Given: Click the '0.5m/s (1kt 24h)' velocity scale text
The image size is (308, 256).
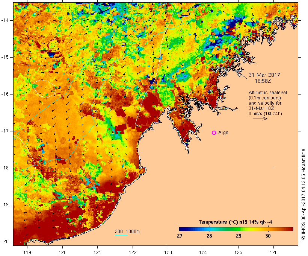Looking at the screenshot, I should [265, 114].
